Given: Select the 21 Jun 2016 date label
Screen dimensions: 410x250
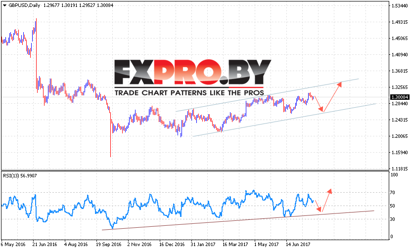Looking at the screenshot, I should (45, 245).
